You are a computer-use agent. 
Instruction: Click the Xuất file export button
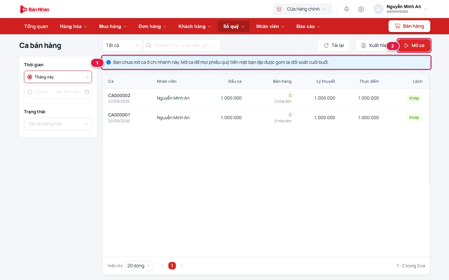click(374, 45)
